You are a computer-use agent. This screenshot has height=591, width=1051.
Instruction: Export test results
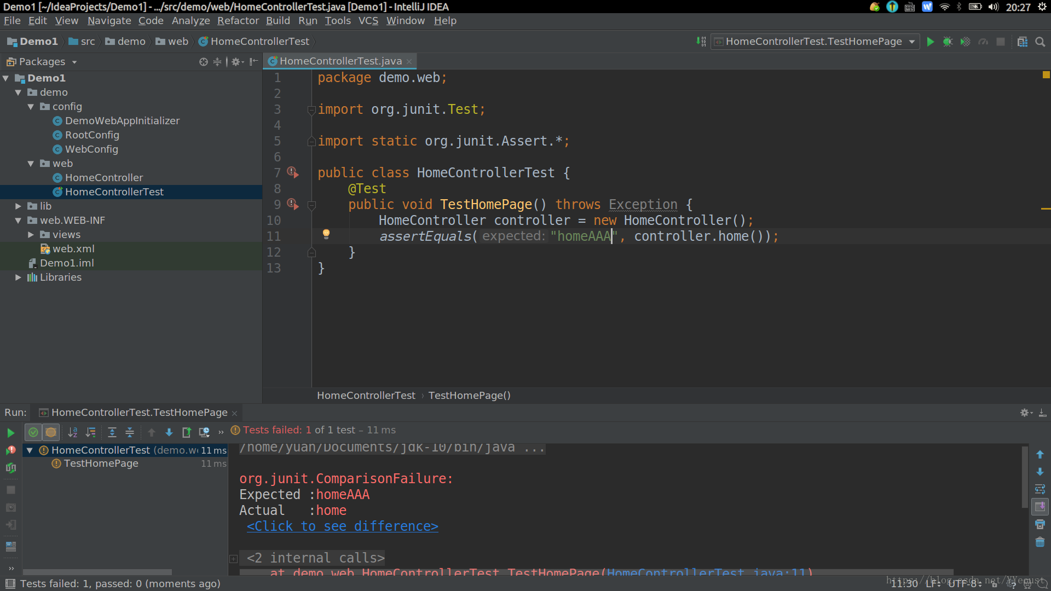[x=186, y=432]
